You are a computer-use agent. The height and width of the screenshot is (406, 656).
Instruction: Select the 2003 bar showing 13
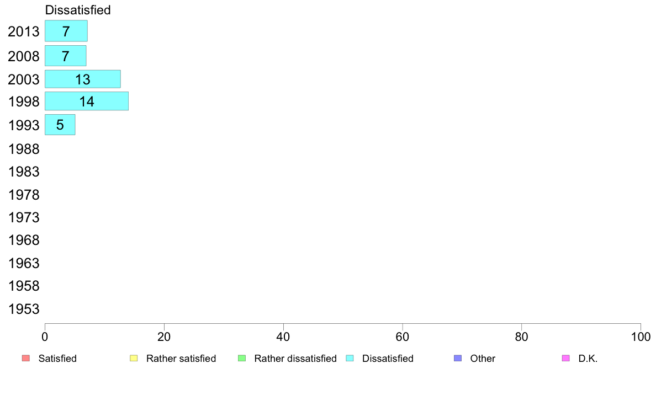pyautogui.click(x=83, y=79)
